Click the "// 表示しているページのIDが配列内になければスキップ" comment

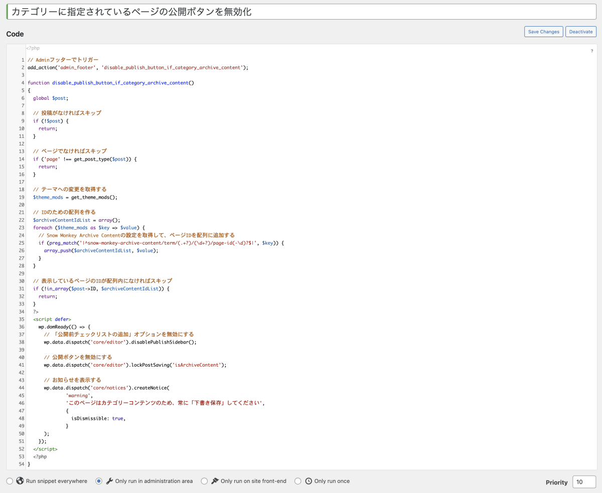coord(102,281)
